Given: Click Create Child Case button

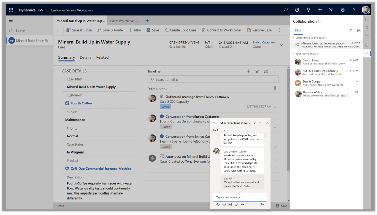Looking at the screenshot, I should point(180,30).
